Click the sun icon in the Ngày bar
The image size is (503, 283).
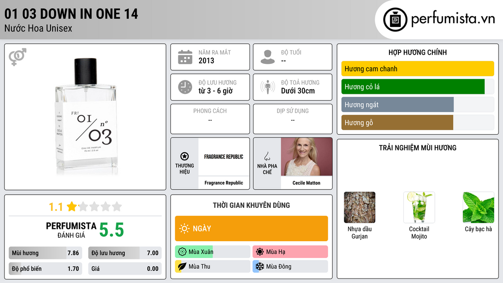[x=184, y=228]
